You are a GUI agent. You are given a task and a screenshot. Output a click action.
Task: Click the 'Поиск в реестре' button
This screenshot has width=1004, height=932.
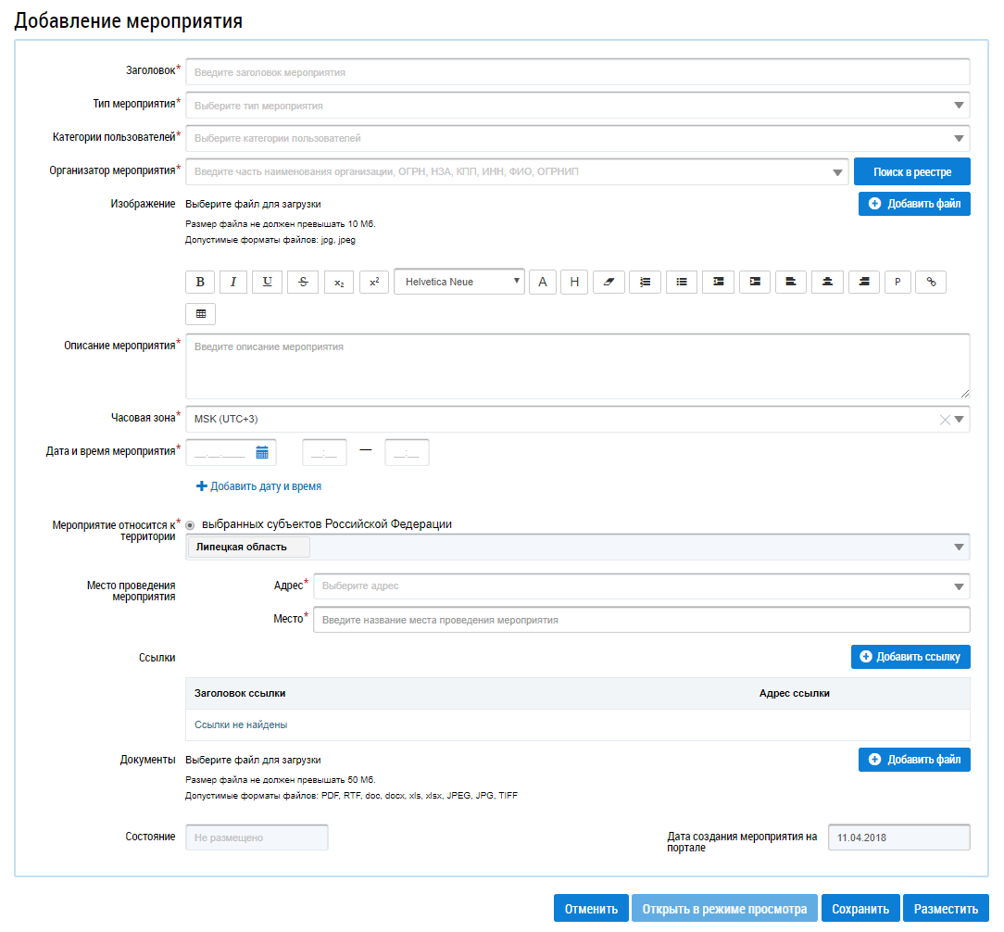(913, 172)
